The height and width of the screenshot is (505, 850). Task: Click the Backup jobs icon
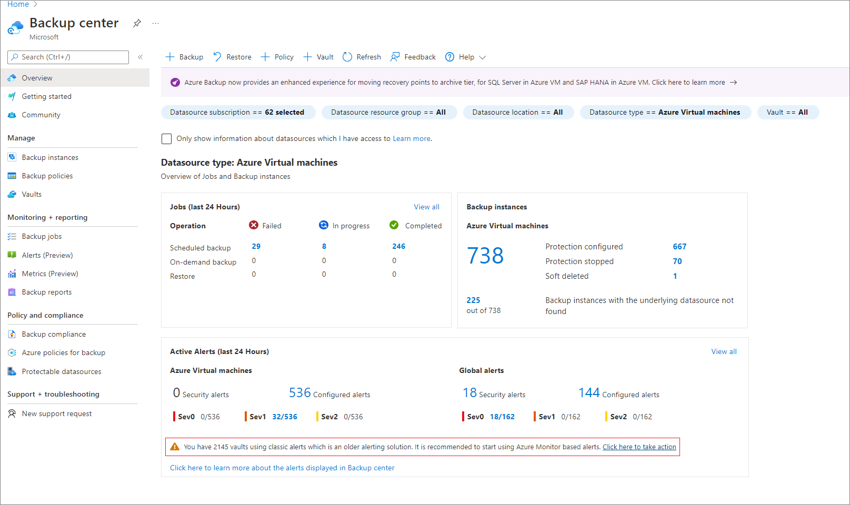click(12, 237)
